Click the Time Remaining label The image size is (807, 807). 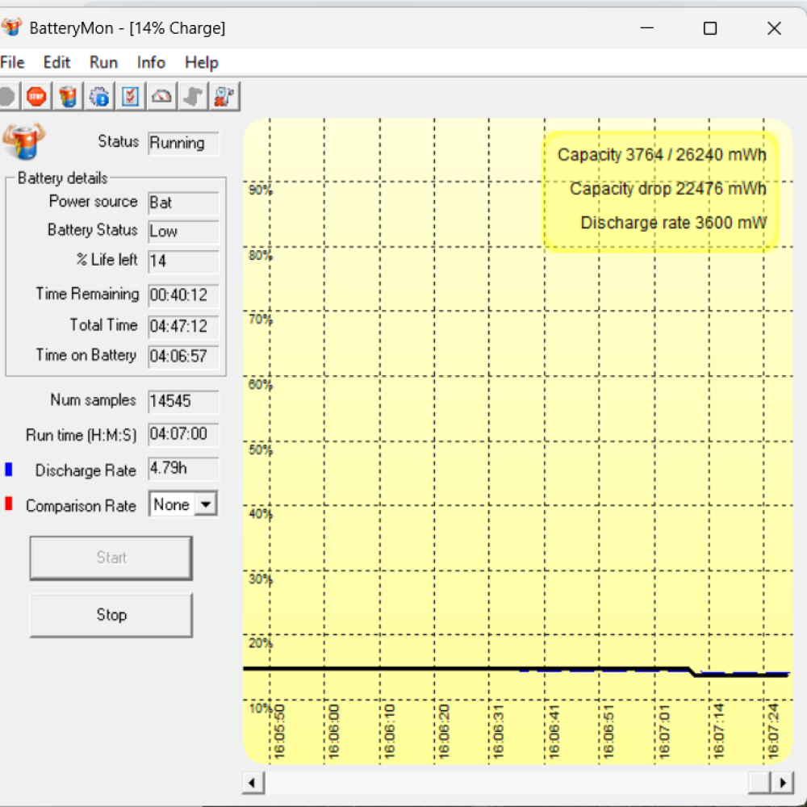[87, 294]
